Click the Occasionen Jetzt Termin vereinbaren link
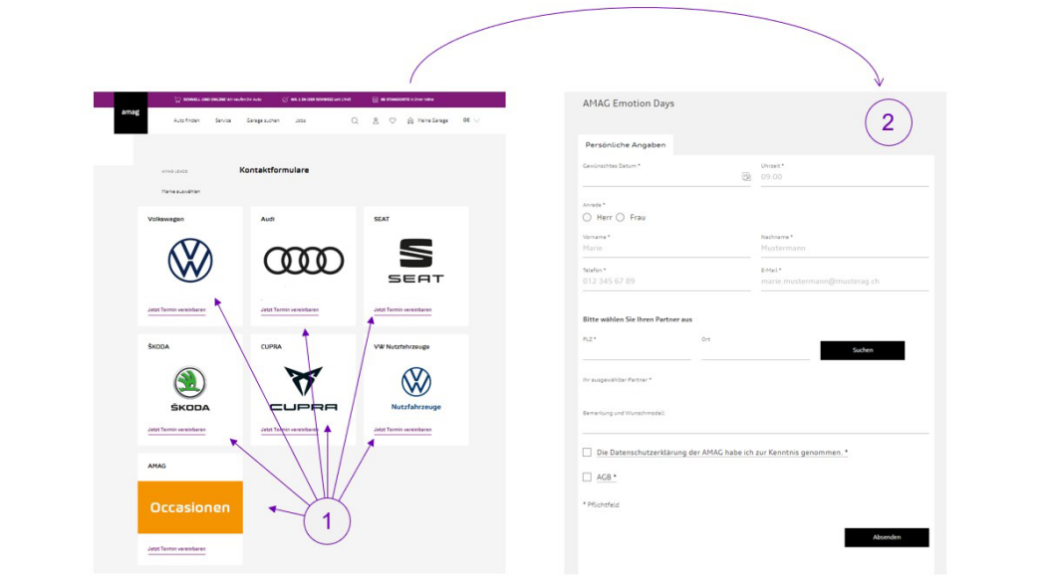Image resolution: width=1041 pixels, height=585 pixels. 176,549
